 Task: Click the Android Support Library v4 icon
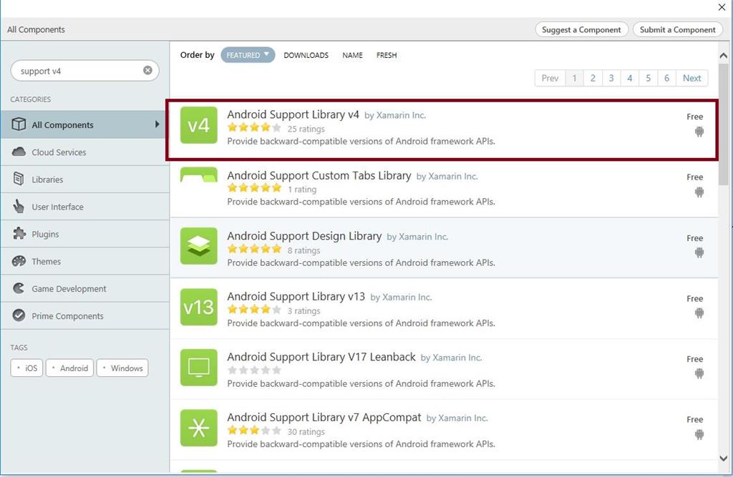click(199, 125)
